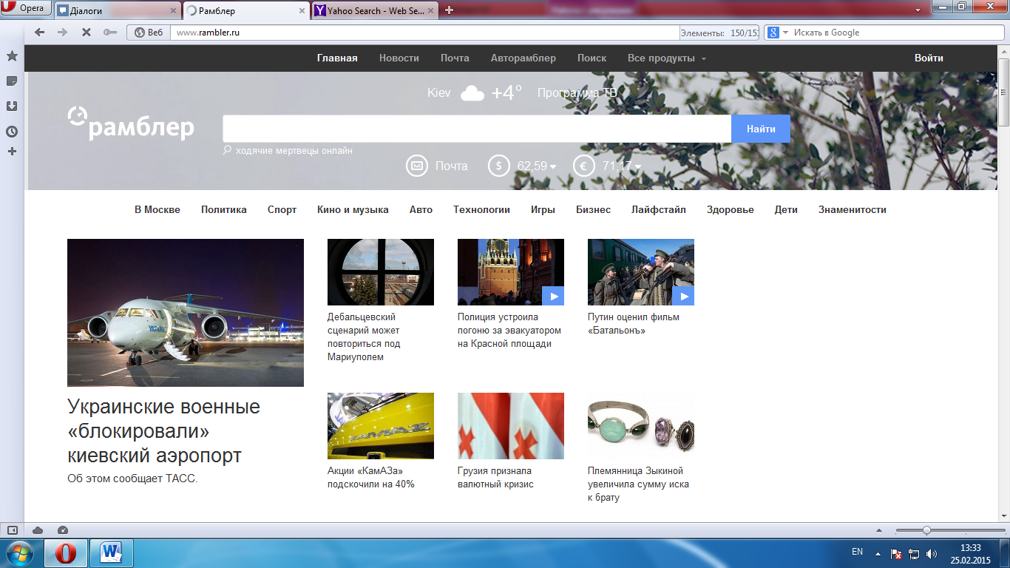1010x568 pixels.
Task: Open the zoom menu arrow beside zoom slider
Action: (879, 530)
